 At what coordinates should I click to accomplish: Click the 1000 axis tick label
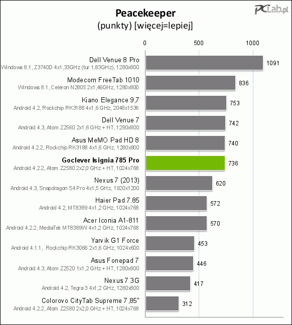tap(252, 43)
